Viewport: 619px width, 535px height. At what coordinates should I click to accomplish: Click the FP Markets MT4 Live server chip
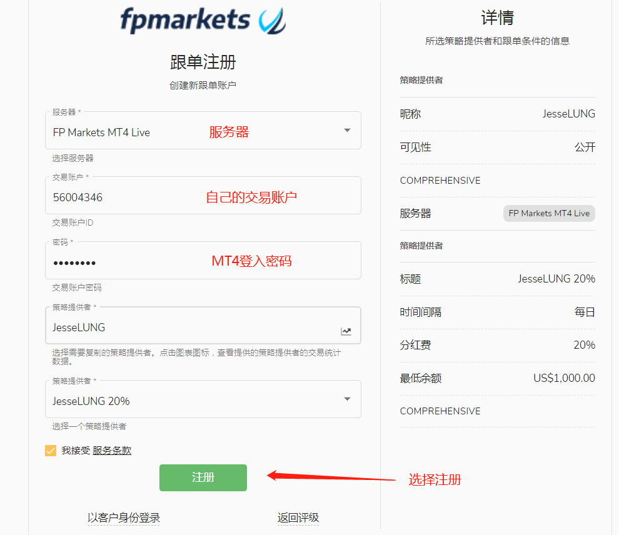click(x=549, y=214)
